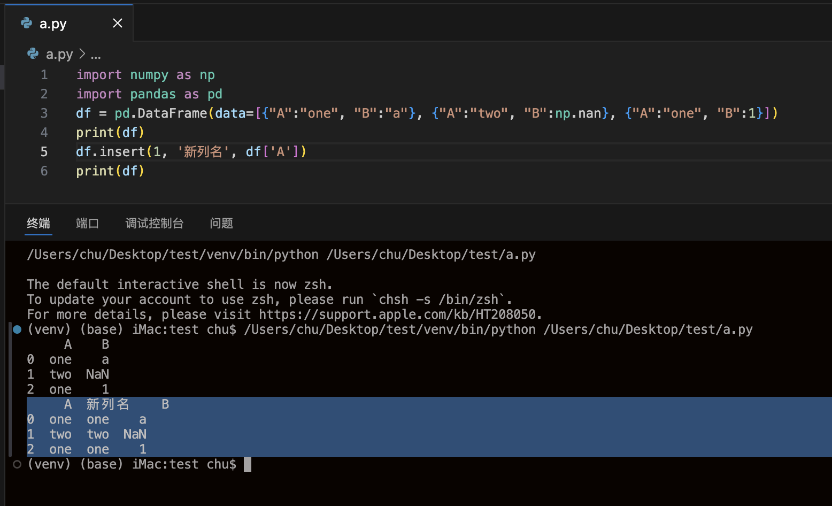Open the 问题 panel tab
This screenshot has width=832, height=506.
(221, 223)
